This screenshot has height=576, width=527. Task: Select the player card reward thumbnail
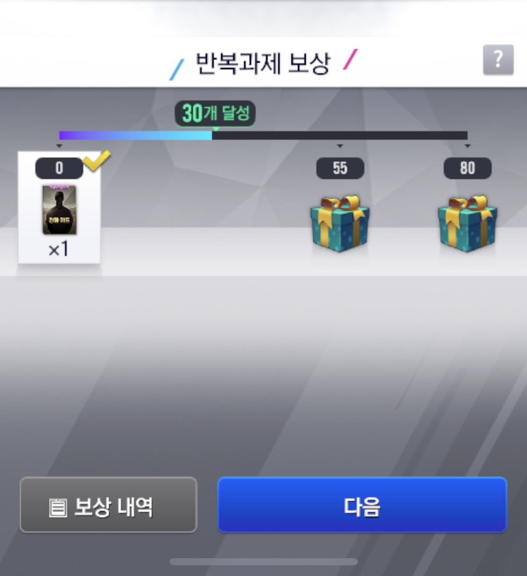click(59, 210)
